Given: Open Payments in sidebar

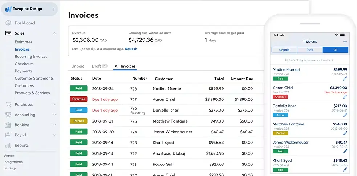Looking at the screenshot, I should coord(24,71).
